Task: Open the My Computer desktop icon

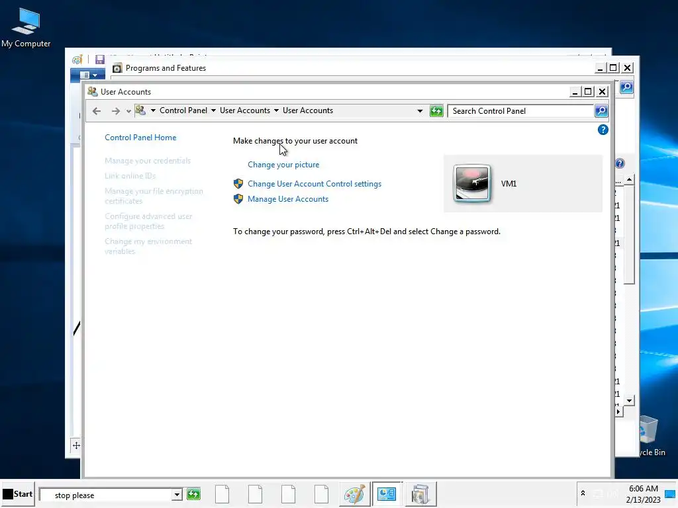Action: [x=26, y=28]
